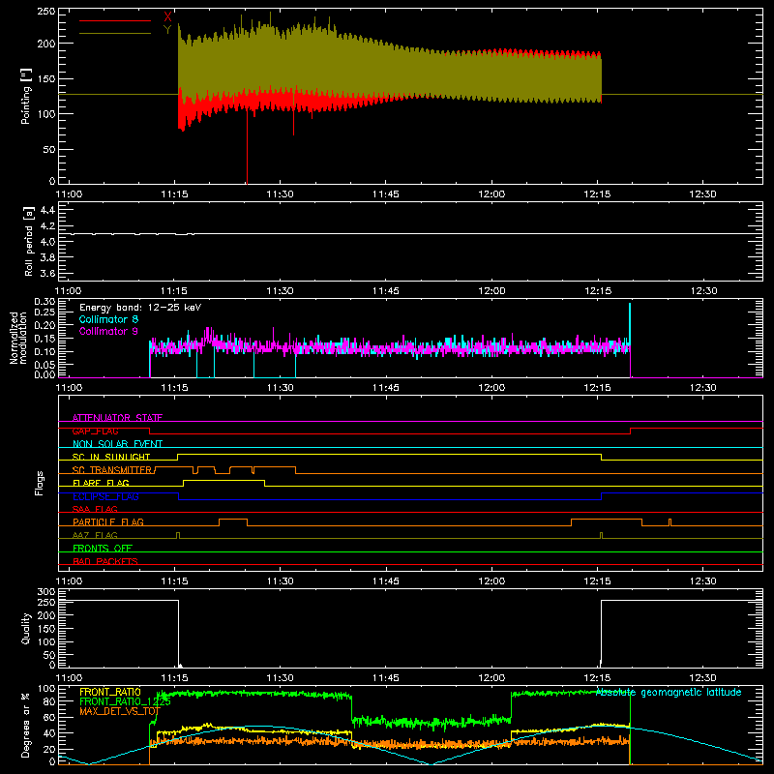
Task: Click the PARTICLE_FLAG label
Action: [x=108, y=521]
